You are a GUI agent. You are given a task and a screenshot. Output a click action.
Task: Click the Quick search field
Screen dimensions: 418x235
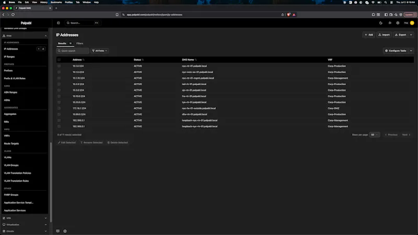click(73, 51)
